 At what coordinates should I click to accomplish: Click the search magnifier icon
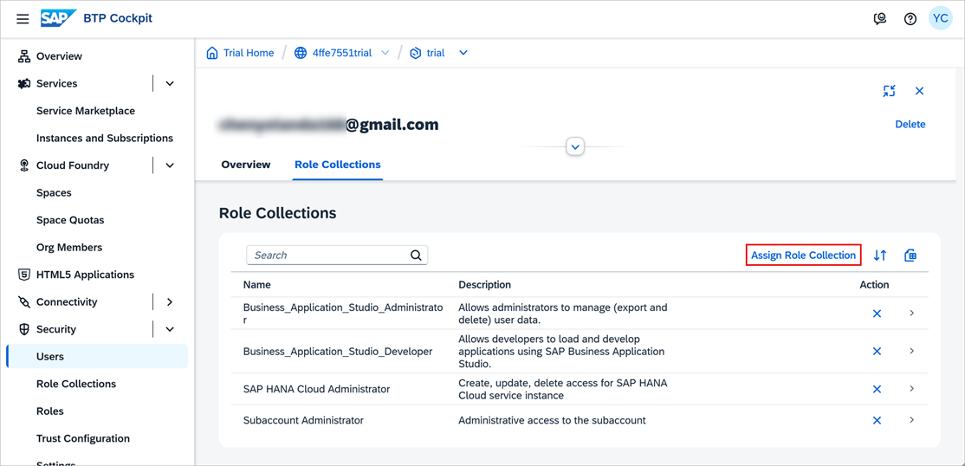tap(416, 255)
